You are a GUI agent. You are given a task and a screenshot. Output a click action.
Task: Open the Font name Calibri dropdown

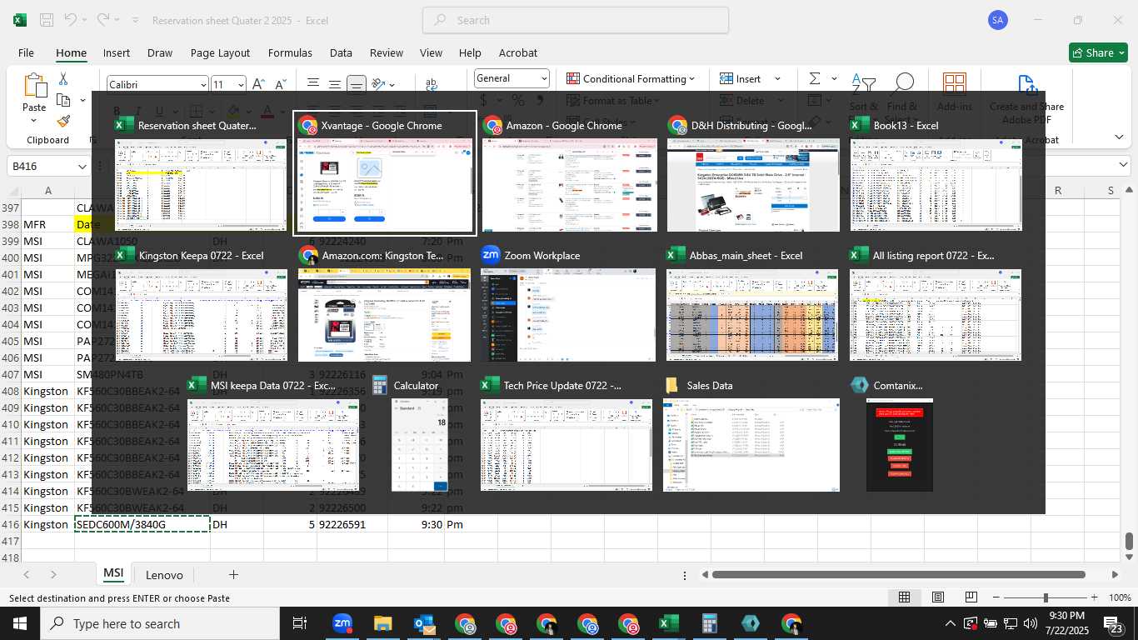click(203, 84)
